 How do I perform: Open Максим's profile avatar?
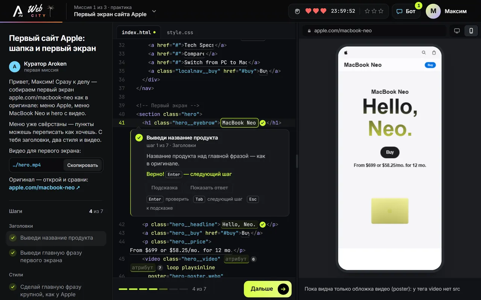433,11
